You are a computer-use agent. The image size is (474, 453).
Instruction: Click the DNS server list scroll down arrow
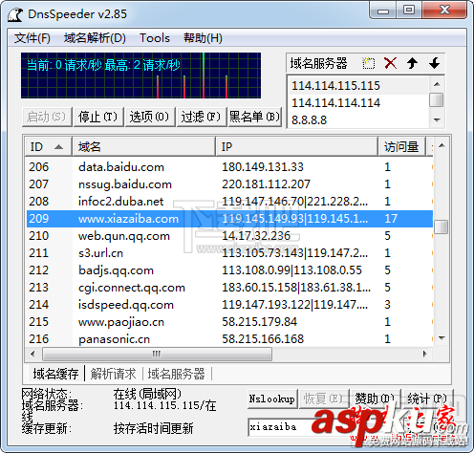click(437, 120)
